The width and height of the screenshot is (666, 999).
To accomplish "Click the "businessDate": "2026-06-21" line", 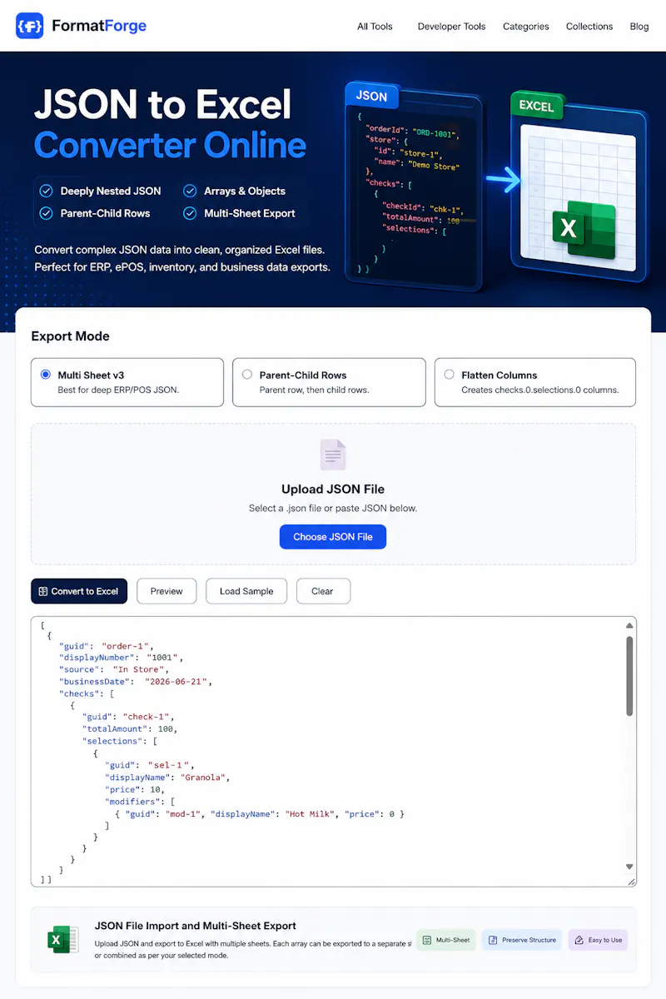I will tap(136, 681).
